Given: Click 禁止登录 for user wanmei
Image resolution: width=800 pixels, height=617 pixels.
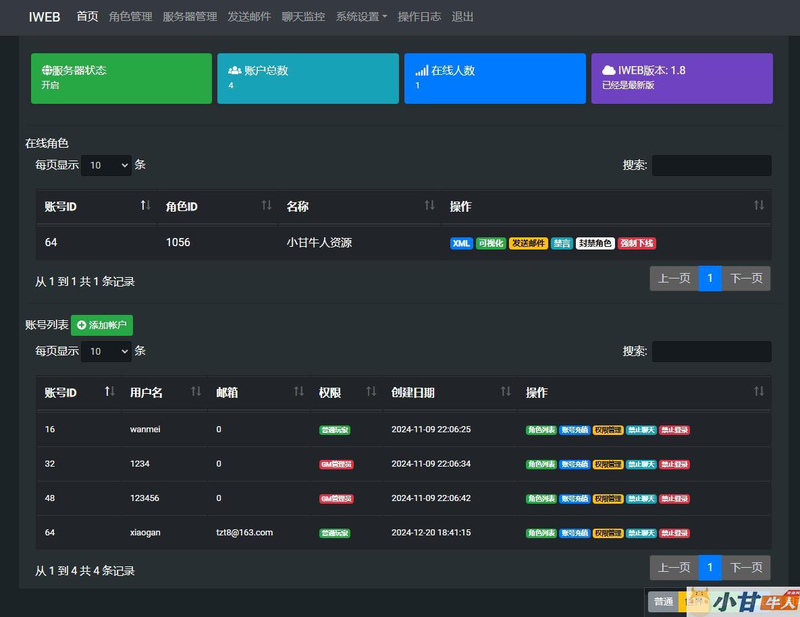Looking at the screenshot, I should (674, 430).
